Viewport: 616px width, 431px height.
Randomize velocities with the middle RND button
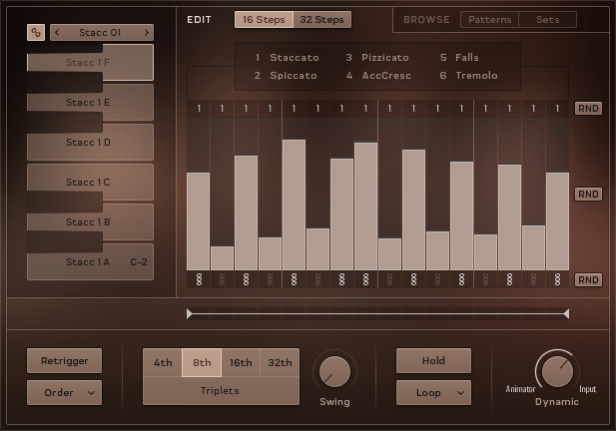[588, 195]
